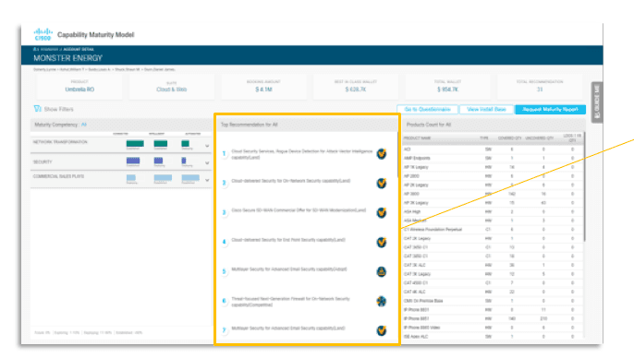Click the Adopt icon for recommendation 5

coord(382,271)
